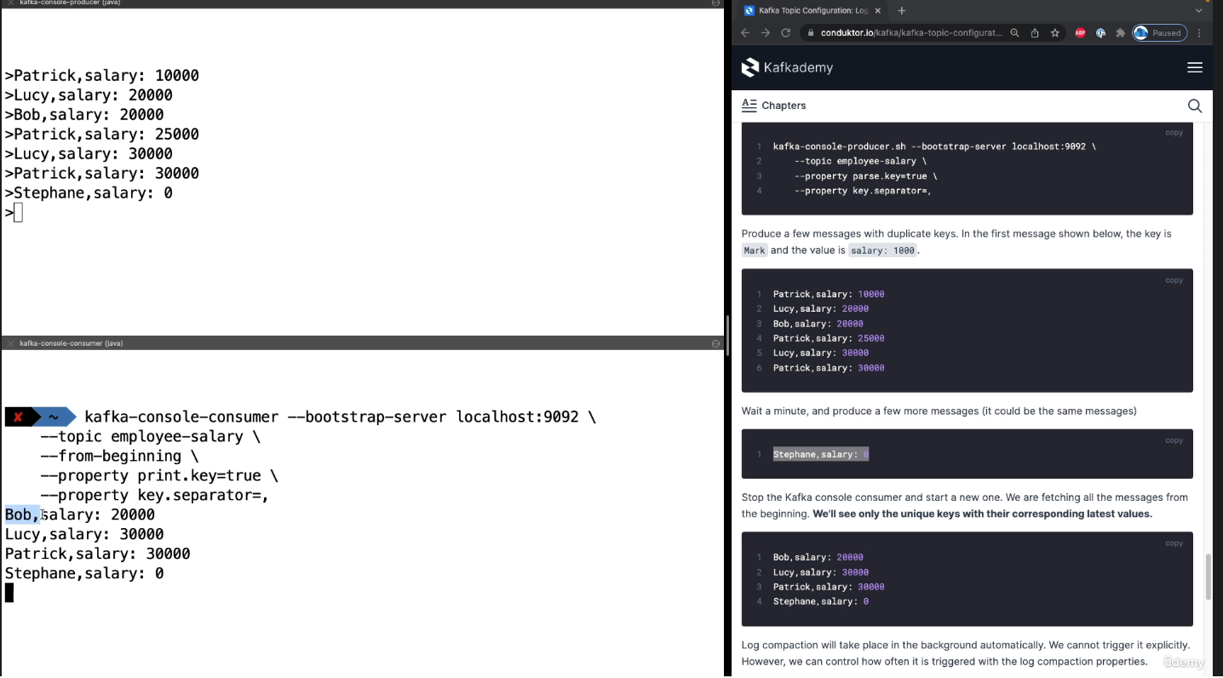1223x678 pixels.
Task: Click the Paused profile button
Action: coord(1159,33)
